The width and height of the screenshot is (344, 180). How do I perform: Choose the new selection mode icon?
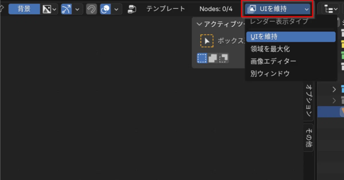[202, 58]
